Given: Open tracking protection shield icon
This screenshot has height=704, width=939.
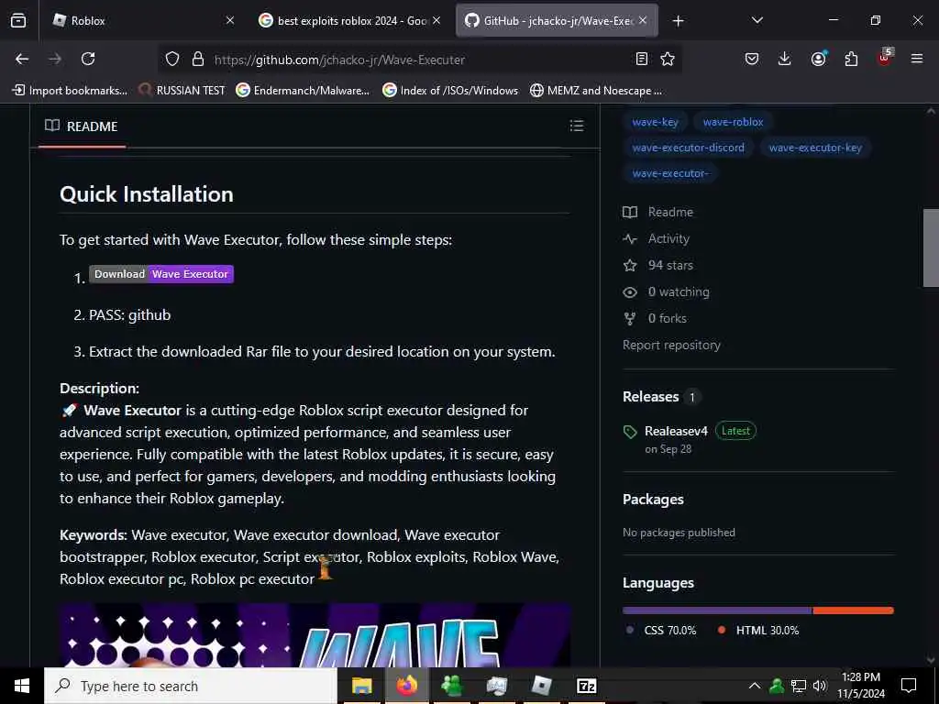Looking at the screenshot, I should point(172,60).
